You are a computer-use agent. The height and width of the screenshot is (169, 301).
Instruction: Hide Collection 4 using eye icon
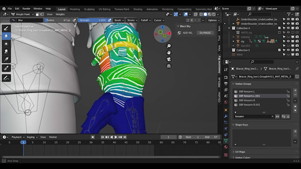click(288, 28)
